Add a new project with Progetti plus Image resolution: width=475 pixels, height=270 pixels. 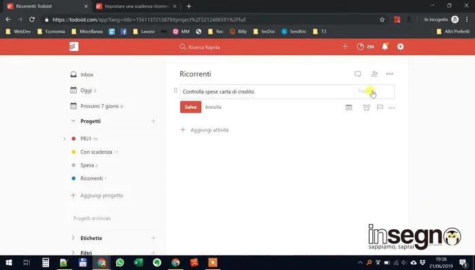coord(154,121)
